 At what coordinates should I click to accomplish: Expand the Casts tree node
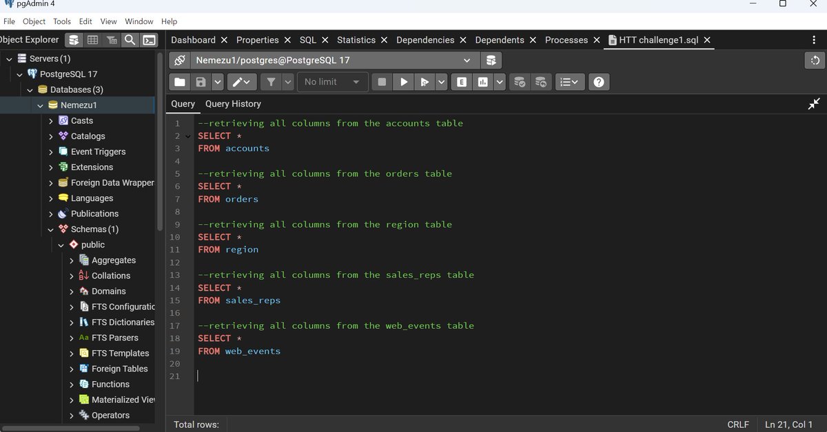(x=51, y=120)
